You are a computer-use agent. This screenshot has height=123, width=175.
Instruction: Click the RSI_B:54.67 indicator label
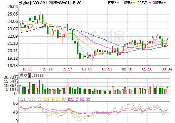(55, 99)
